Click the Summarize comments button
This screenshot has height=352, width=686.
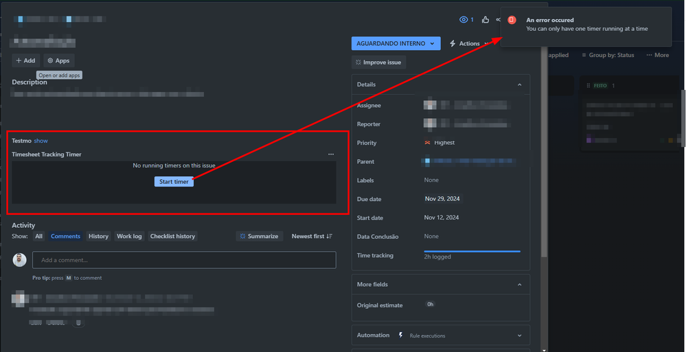coord(260,236)
